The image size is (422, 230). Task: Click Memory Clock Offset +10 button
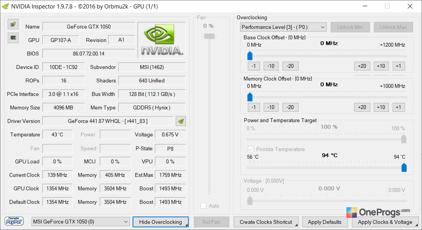[381, 107]
